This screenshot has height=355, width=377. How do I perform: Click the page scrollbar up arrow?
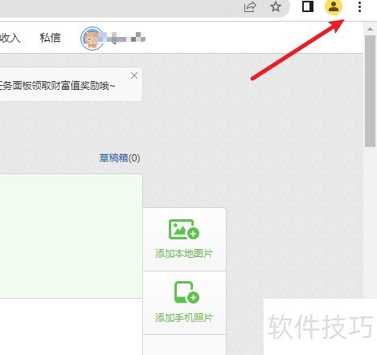click(370, 29)
